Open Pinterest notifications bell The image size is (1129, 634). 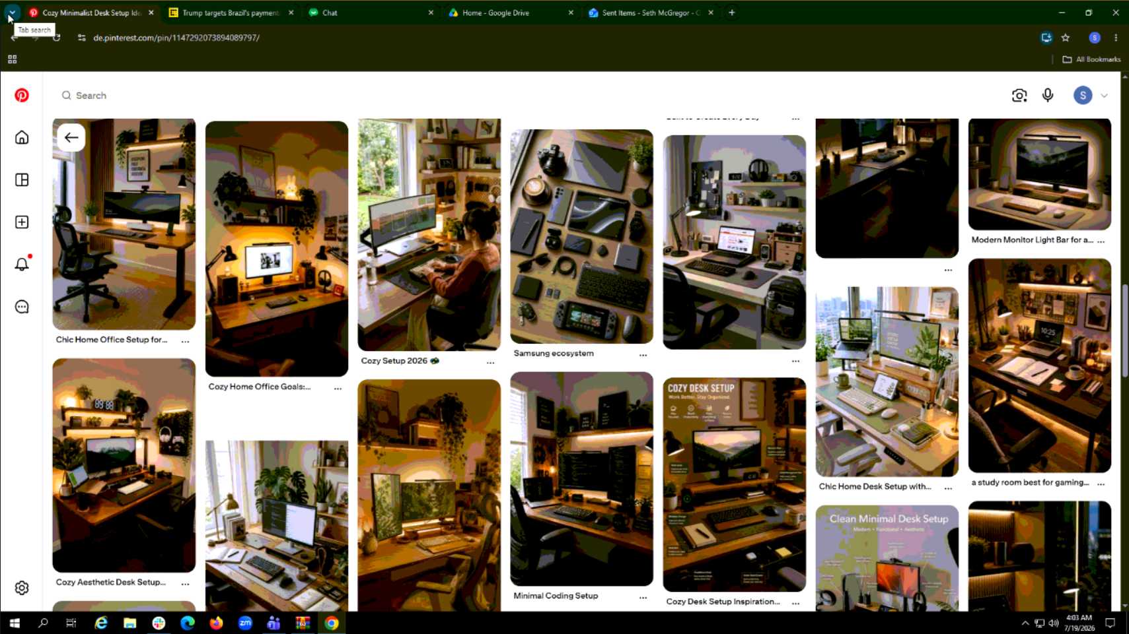coord(22,264)
